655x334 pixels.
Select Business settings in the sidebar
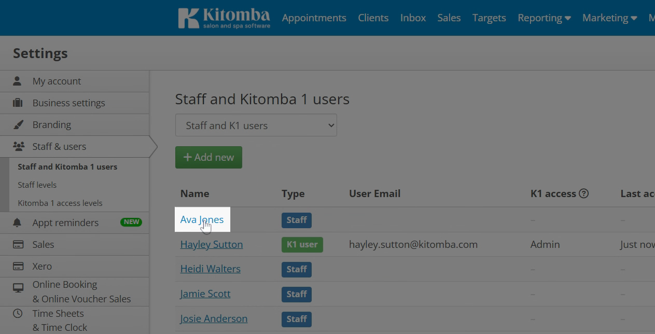click(75, 103)
